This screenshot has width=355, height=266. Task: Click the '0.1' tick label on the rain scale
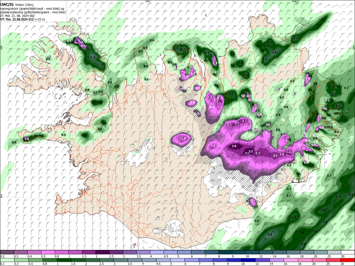pyautogui.click(x=2, y=264)
